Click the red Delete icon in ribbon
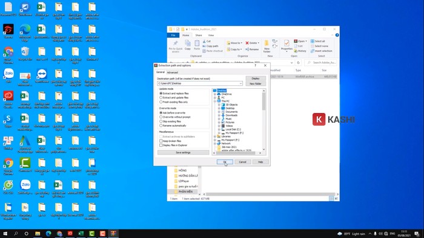Screen dimensions: 424x238 point(247,43)
